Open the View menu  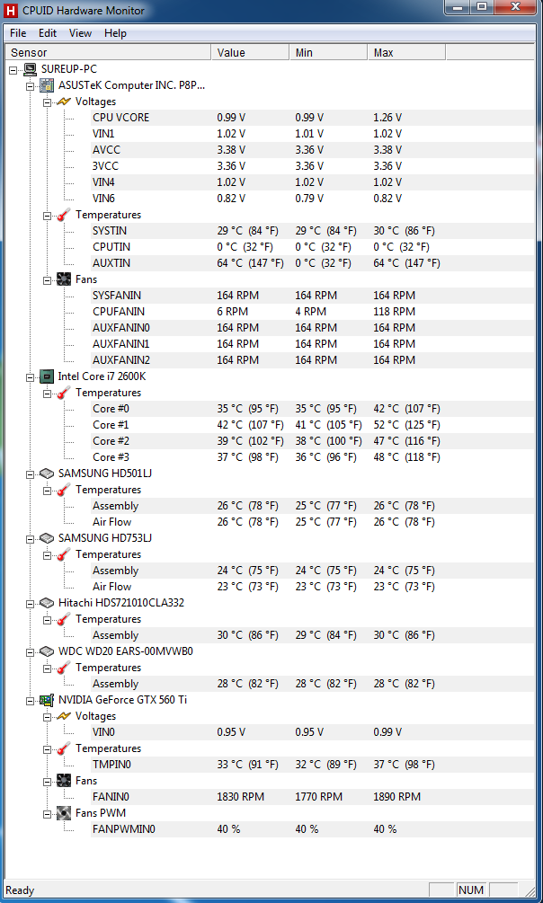[x=80, y=33]
